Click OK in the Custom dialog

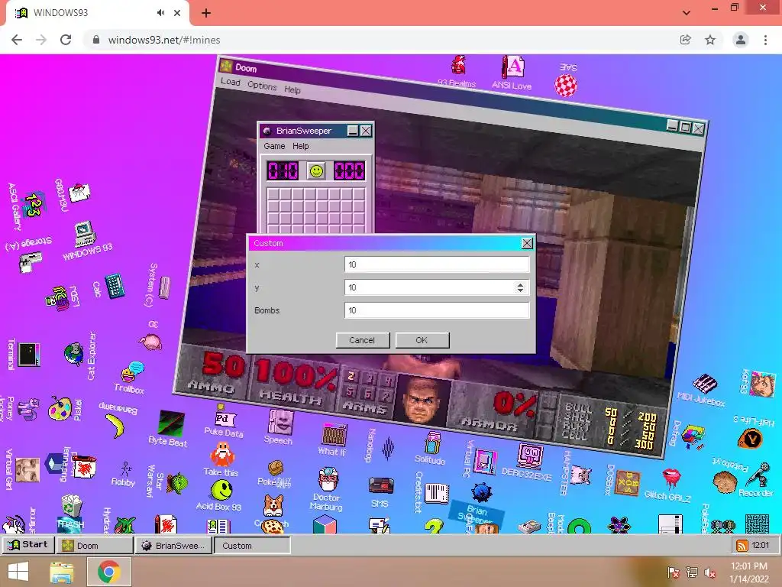(x=422, y=340)
